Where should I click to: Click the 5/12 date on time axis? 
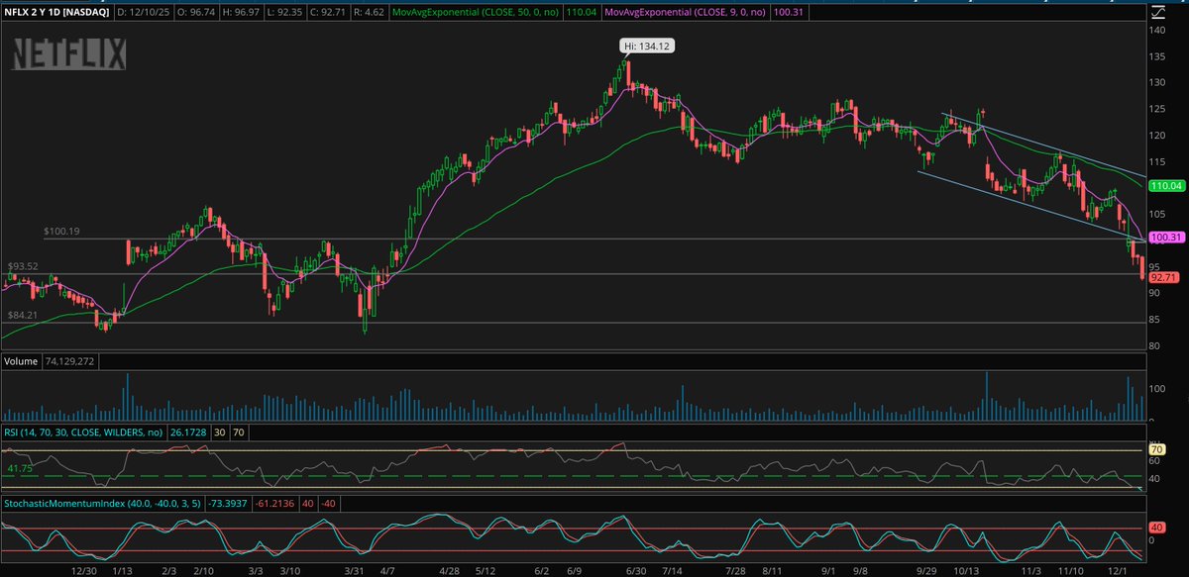pyautogui.click(x=486, y=571)
